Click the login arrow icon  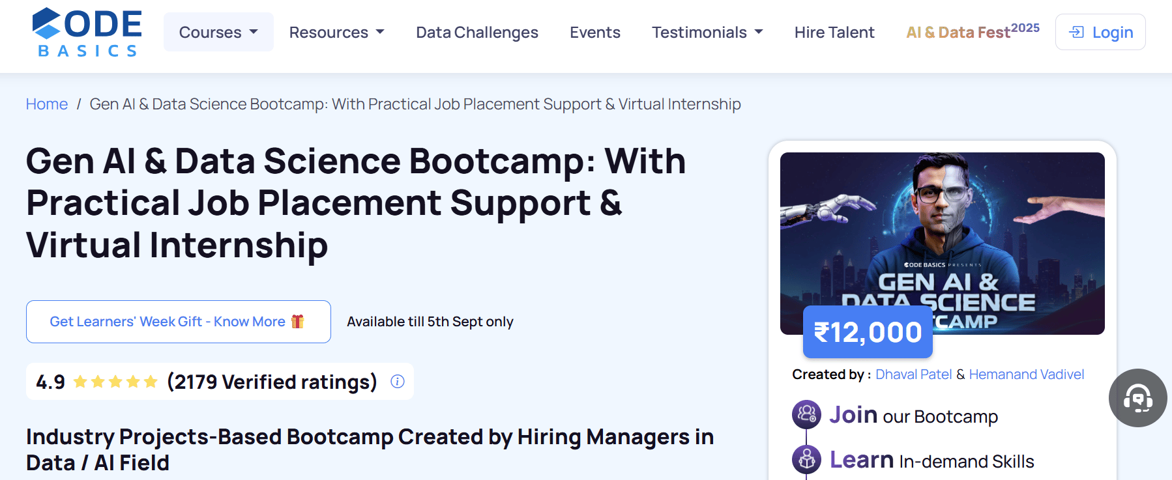click(1077, 32)
